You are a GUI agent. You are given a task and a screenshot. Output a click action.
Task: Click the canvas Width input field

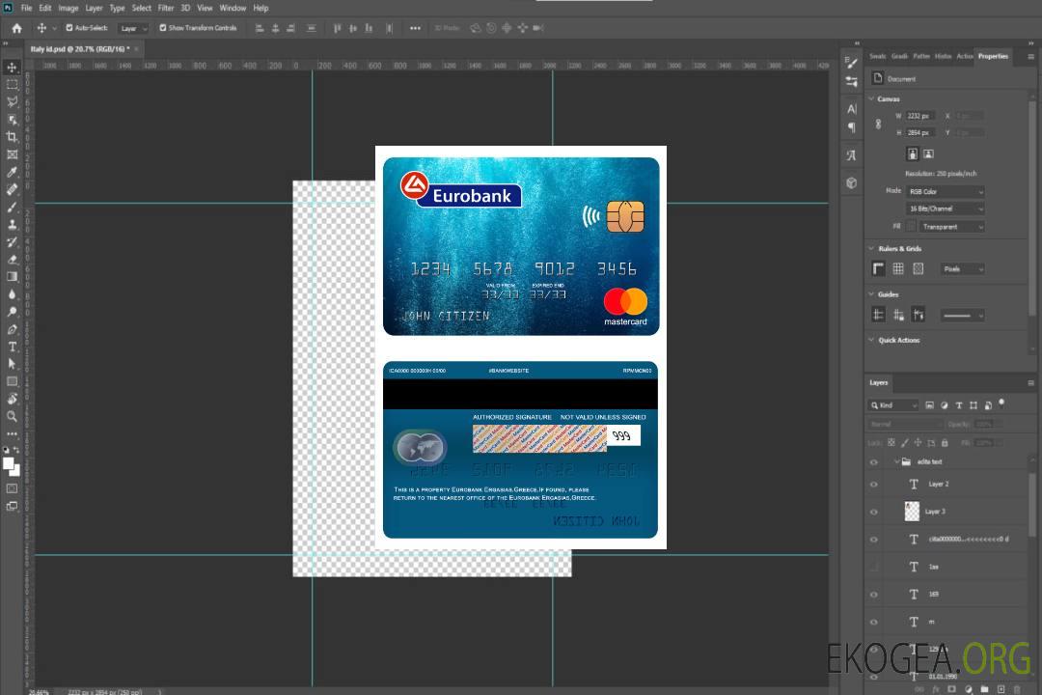(x=920, y=116)
